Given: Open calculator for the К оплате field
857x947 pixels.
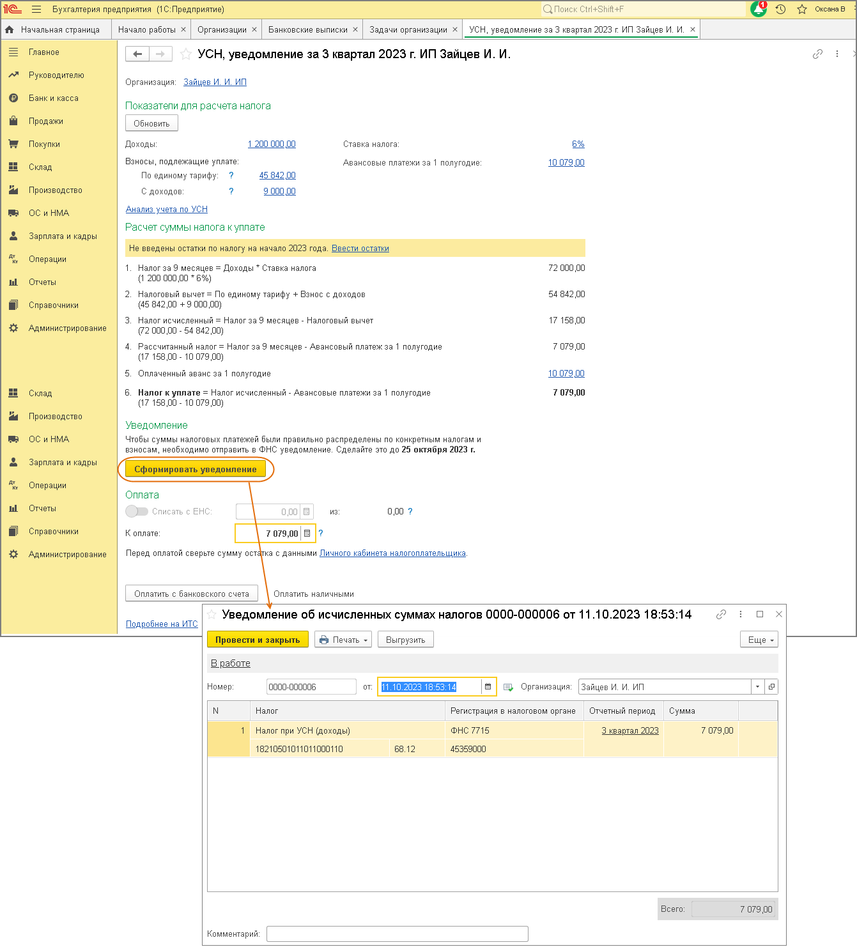Looking at the screenshot, I should click(307, 533).
